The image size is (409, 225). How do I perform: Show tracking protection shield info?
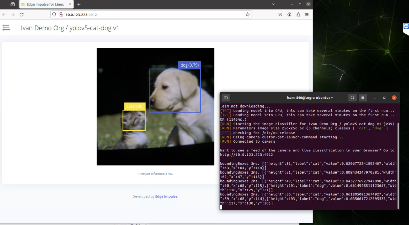click(54, 15)
